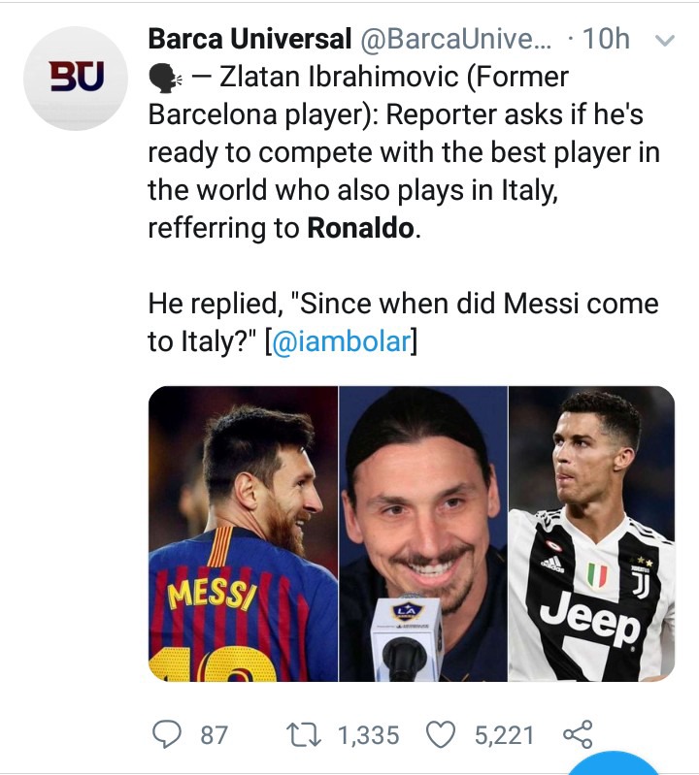
Task: View the 5,221 likes count
Action: coord(504,735)
